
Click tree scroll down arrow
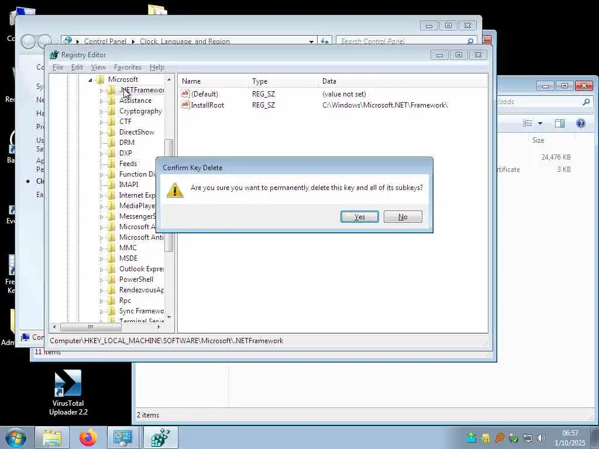169,317
